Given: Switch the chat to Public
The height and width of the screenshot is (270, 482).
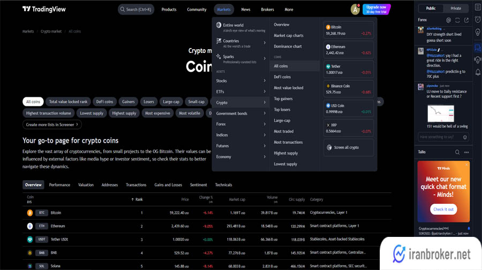Looking at the screenshot, I should coord(431,8).
